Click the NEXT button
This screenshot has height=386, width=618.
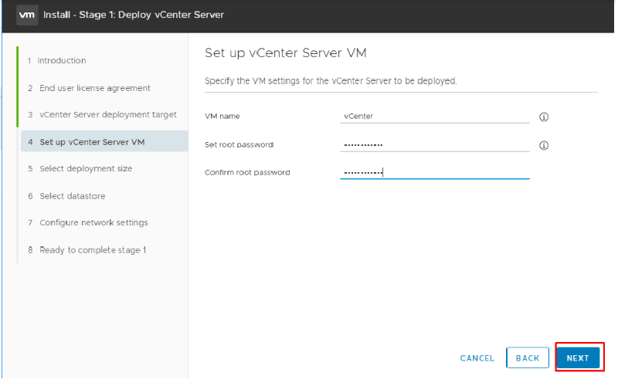pyautogui.click(x=578, y=357)
